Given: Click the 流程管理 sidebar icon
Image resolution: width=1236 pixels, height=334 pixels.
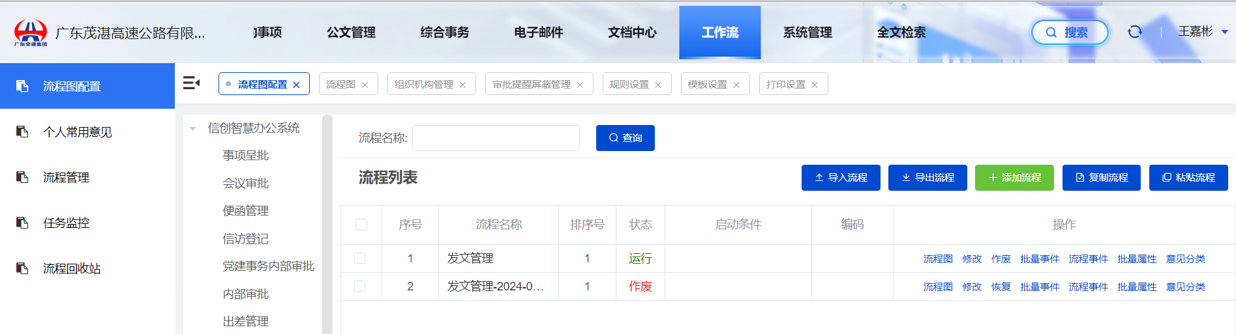Looking at the screenshot, I should tap(22, 177).
